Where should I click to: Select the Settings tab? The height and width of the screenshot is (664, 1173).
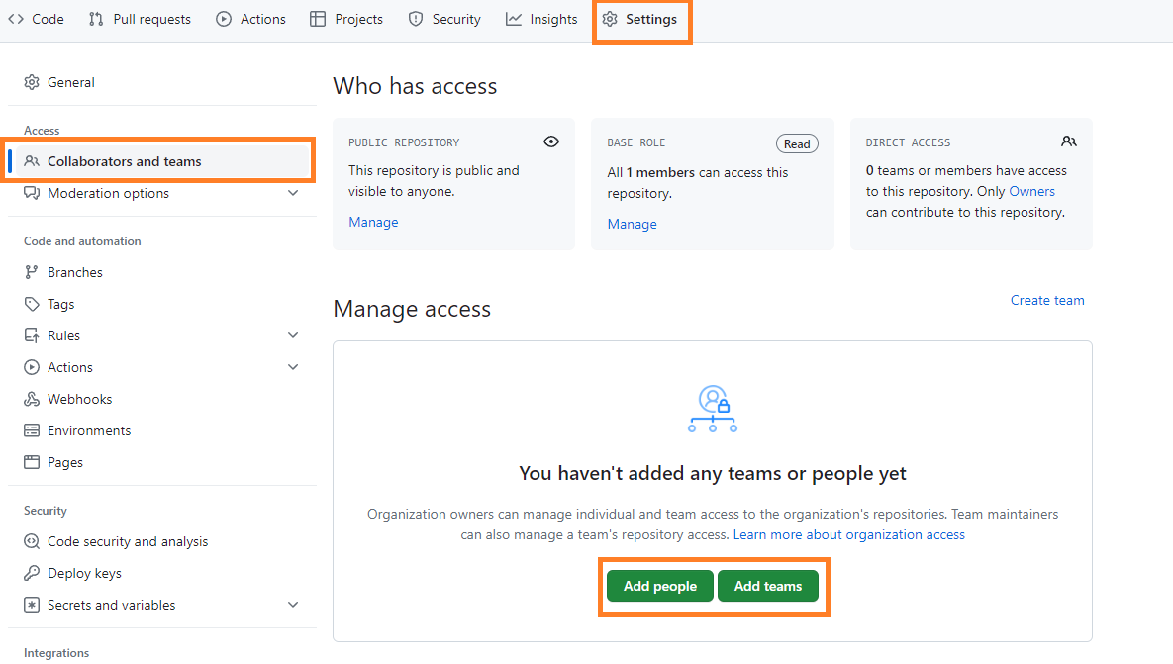[640, 19]
